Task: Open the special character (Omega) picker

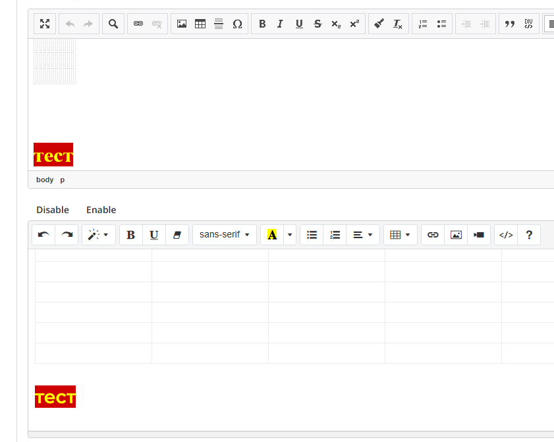Action: (x=237, y=24)
